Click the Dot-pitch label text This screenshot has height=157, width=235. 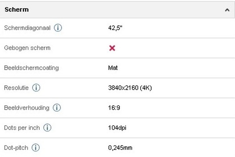point(16,148)
